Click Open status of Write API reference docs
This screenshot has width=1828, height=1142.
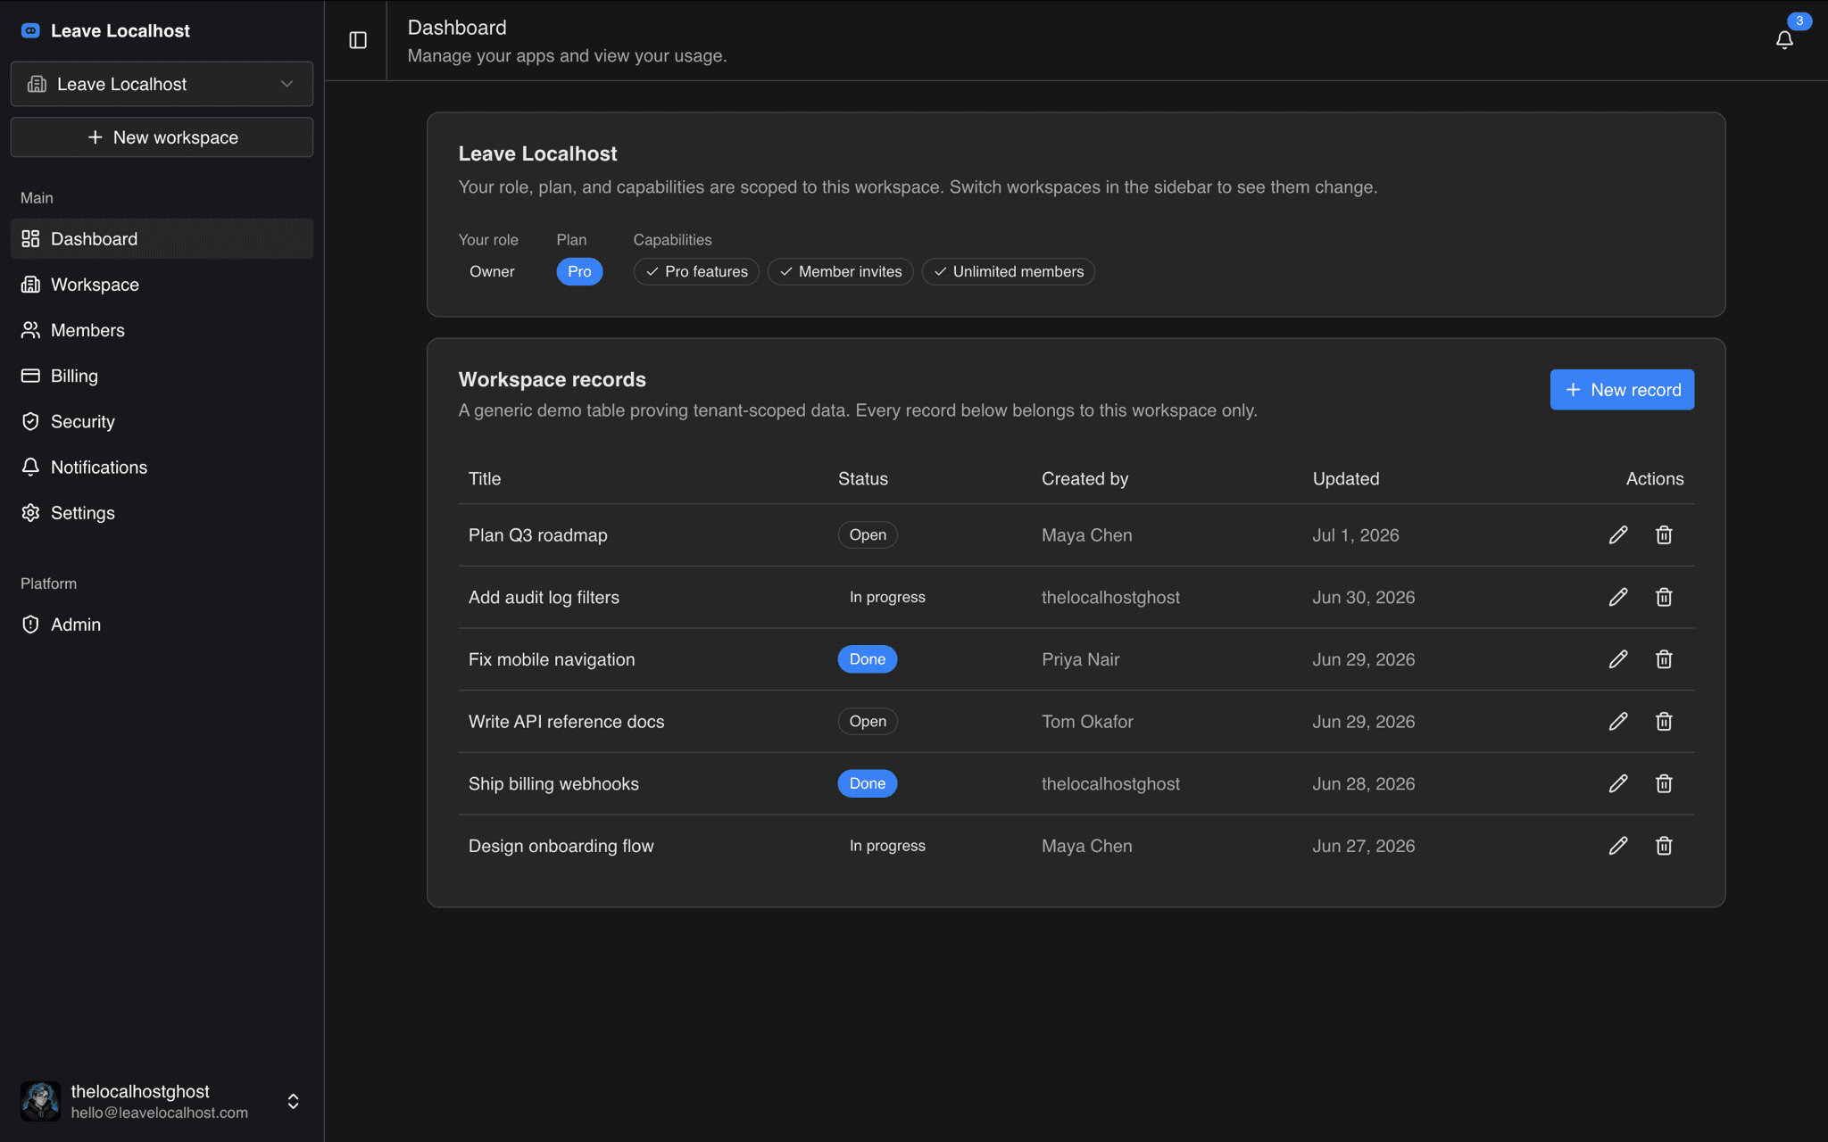pyautogui.click(x=868, y=721)
